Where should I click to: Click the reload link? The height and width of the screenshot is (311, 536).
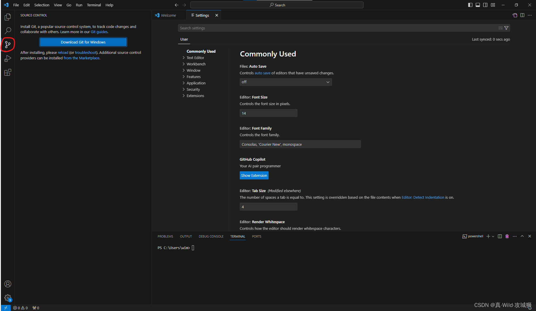pyautogui.click(x=63, y=52)
